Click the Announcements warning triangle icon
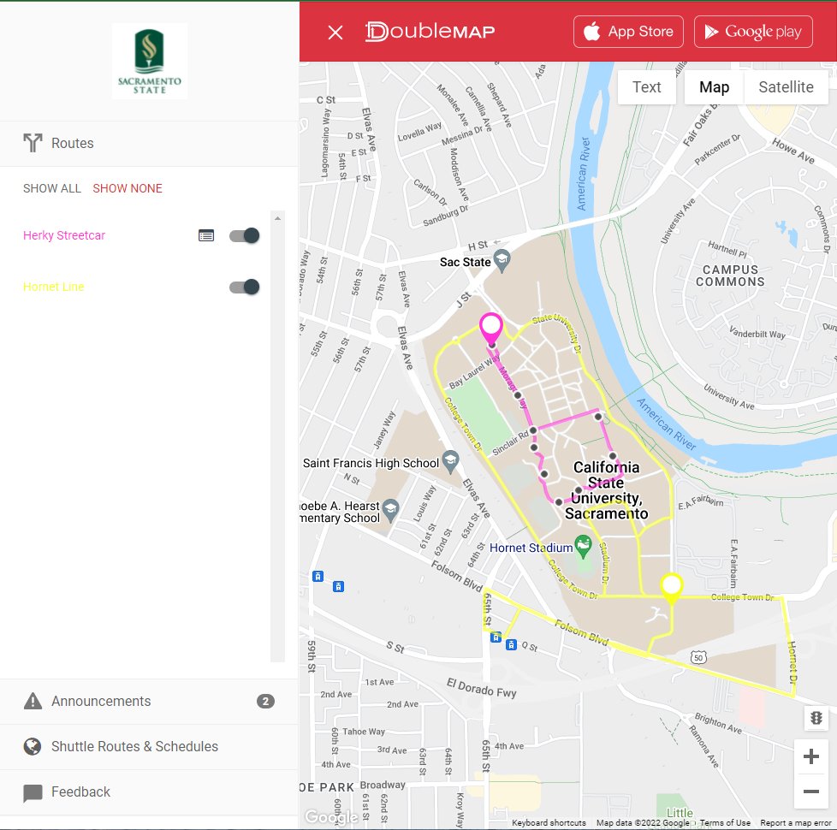 click(x=33, y=701)
